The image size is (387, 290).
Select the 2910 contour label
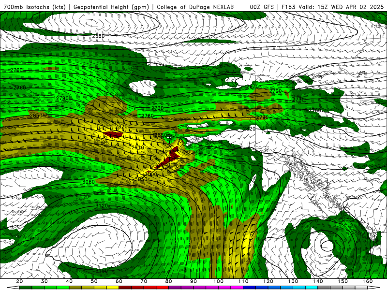click(x=137, y=147)
